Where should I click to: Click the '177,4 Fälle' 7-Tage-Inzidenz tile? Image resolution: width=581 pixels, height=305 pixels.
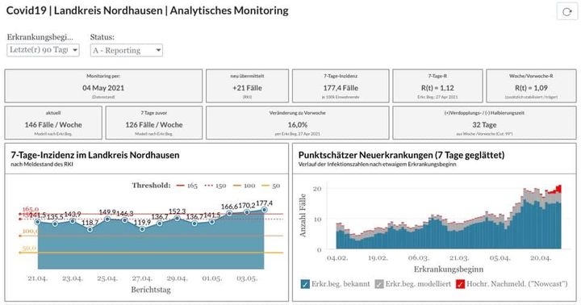(x=341, y=86)
